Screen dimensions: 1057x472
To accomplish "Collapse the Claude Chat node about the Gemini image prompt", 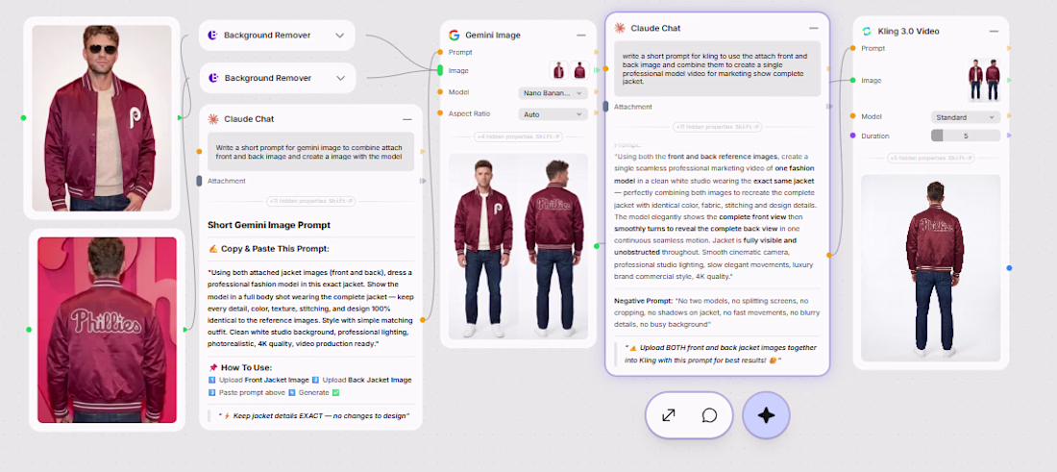I will [x=406, y=119].
